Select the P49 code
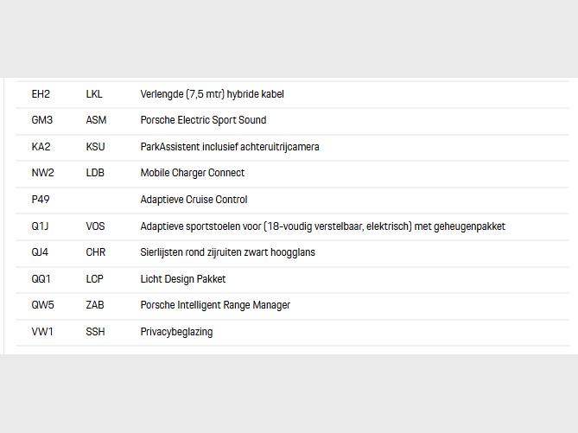This screenshot has width=578, height=433. coord(41,200)
